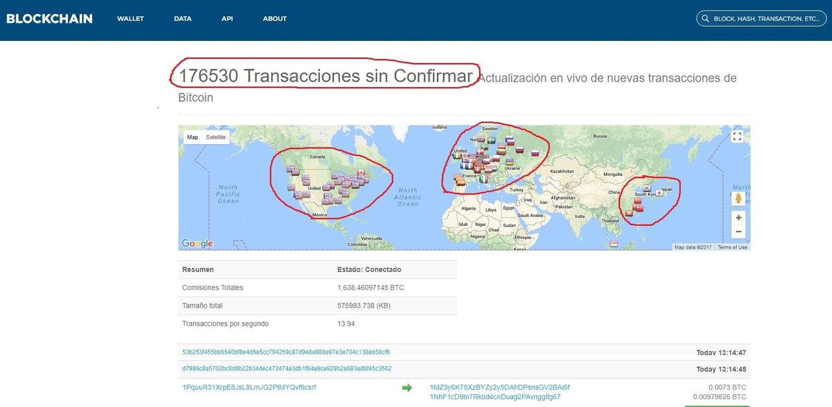This screenshot has height=407, width=832.
Task: Click the green transaction arrow icon
Action: pos(407,388)
